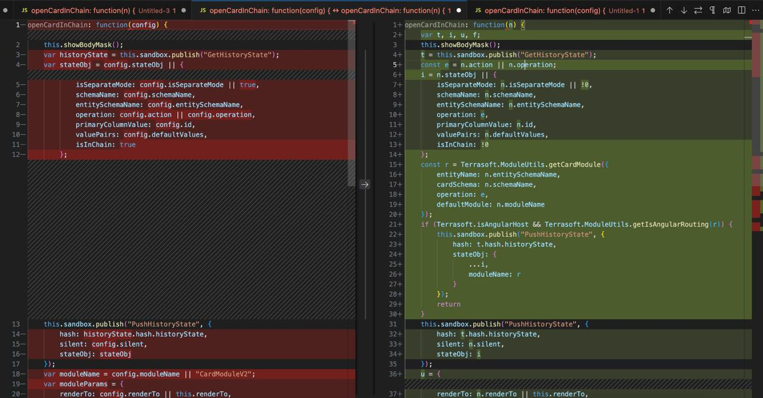The height and width of the screenshot is (398, 763).
Task: Close Untitled-3 tab via its unsaved dot
Action: pos(183,11)
